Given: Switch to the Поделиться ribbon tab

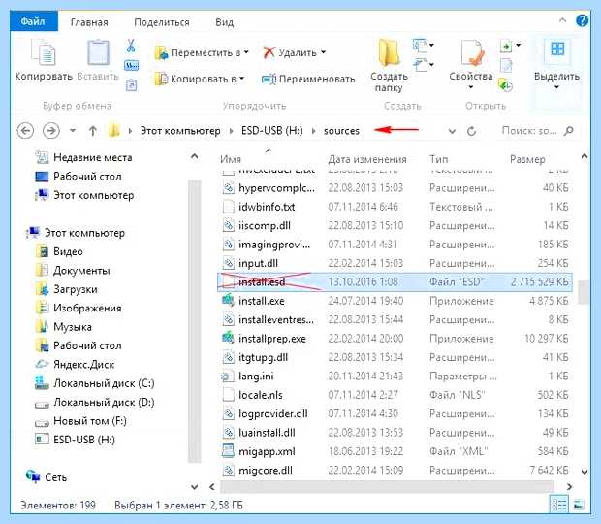Looking at the screenshot, I should click(162, 22).
